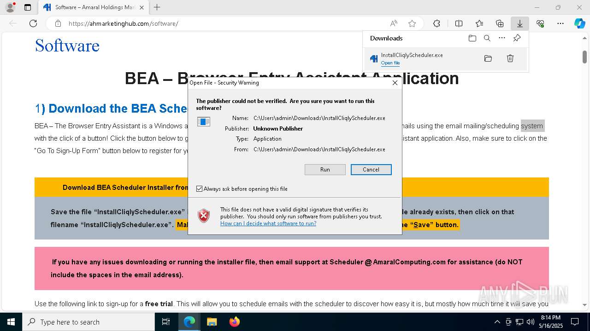
Task: Add this page to favorites star
Action: coord(412,23)
